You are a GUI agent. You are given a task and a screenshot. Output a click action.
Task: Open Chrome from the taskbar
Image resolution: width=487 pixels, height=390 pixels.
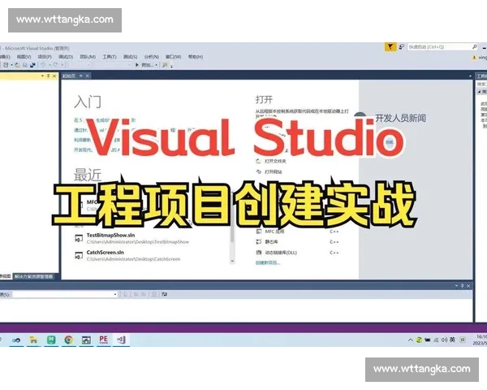tap(69, 340)
